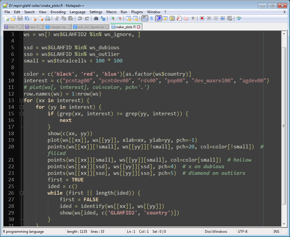The height and width of the screenshot is (237, 290).
Task: Close the pull_out_figures.py tab
Action: point(107,27)
